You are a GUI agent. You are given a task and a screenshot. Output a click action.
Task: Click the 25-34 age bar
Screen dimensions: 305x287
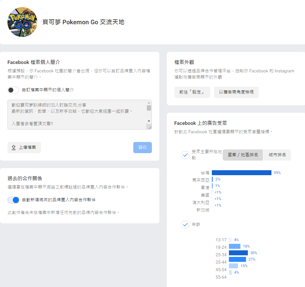238,253
